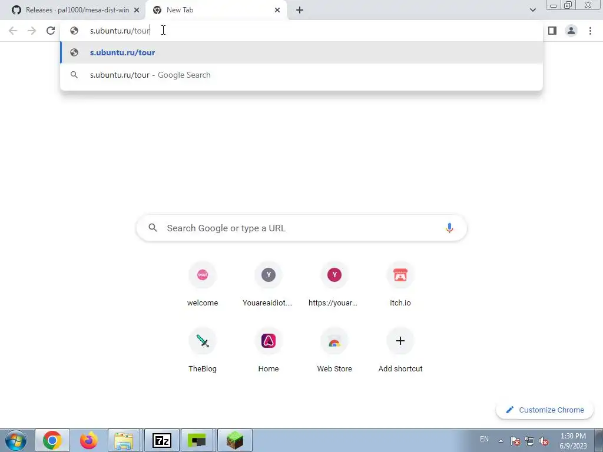Open the itch.io shortcut
This screenshot has height=452, width=603.
(x=400, y=285)
